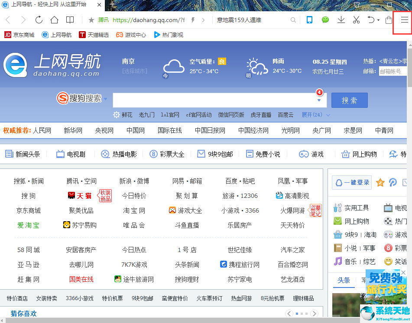This screenshot has width=412, height=323.
Task: Open the 淘宝网 link
Action: click(x=134, y=210)
